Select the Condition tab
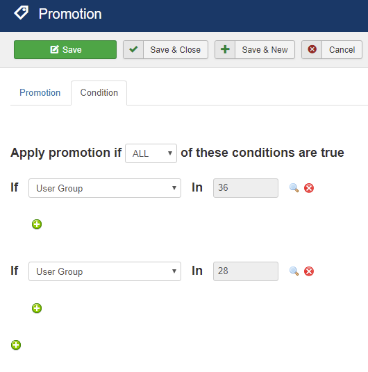Image resolution: width=368 pixels, height=372 pixels. pyautogui.click(x=99, y=93)
